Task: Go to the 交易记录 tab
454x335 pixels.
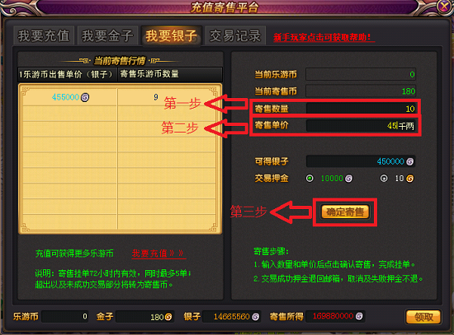Action: tap(235, 36)
